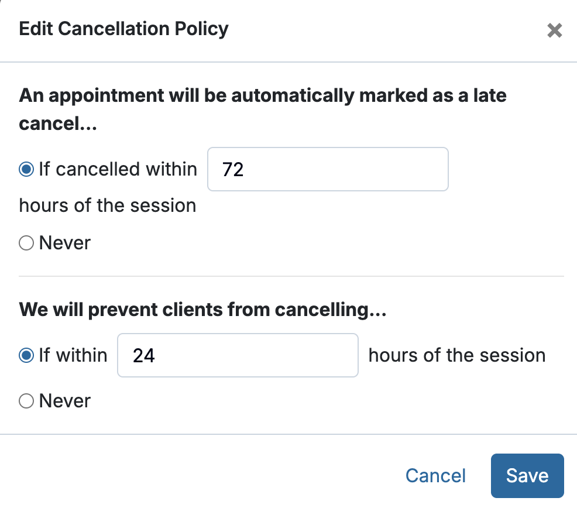Viewport: 577px width, 508px height.
Task: Choose Never for late cancel marking
Action: click(26, 243)
